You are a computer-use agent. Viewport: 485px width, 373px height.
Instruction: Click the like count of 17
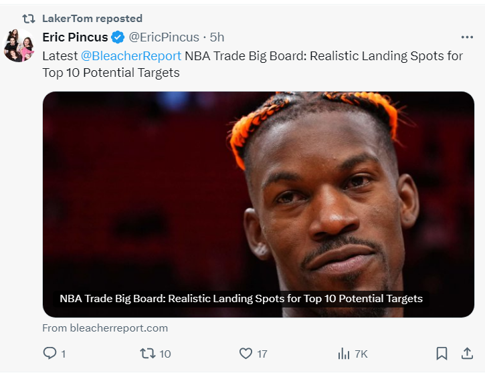pyautogui.click(x=262, y=354)
